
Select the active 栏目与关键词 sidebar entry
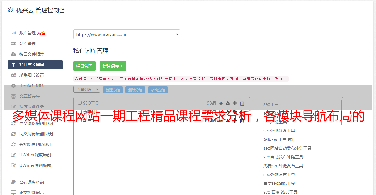pos(35,65)
